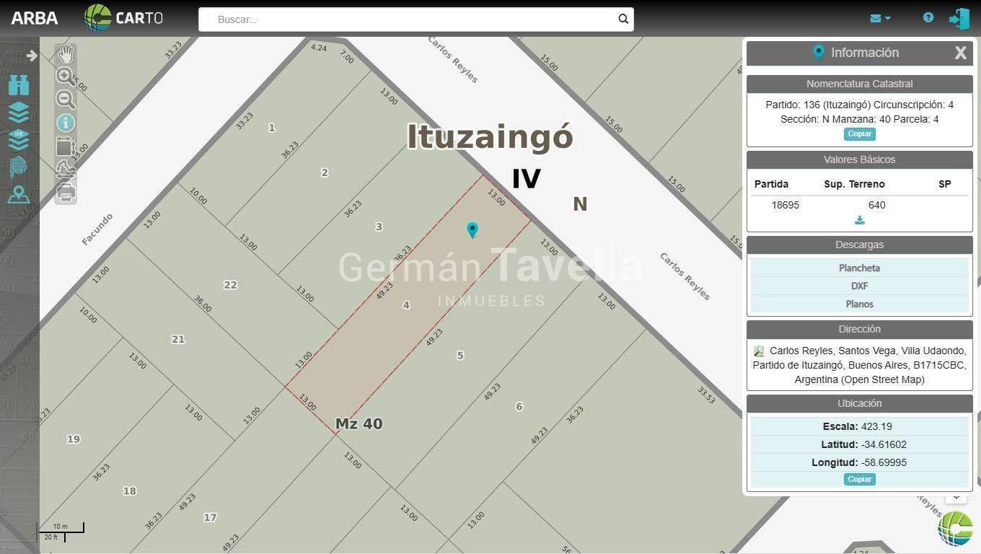Click the Escala value 423.19
This screenshot has height=554, width=981.
[876, 426]
